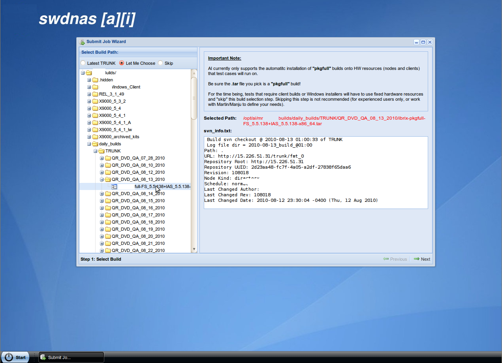Image resolution: width=502 pixels, height=363 pixels.
Task: Click the QR_DVD_QA_08_20_2010 folder icon
Action: click(x=108, y=236)
